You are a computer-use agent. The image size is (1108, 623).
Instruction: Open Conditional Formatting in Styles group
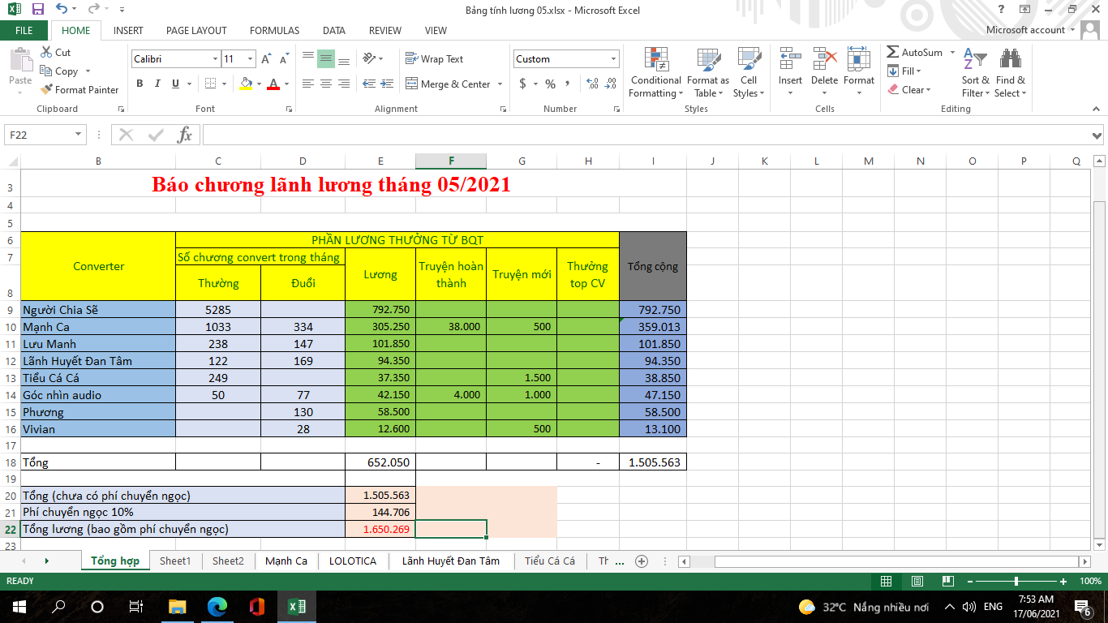655,73
